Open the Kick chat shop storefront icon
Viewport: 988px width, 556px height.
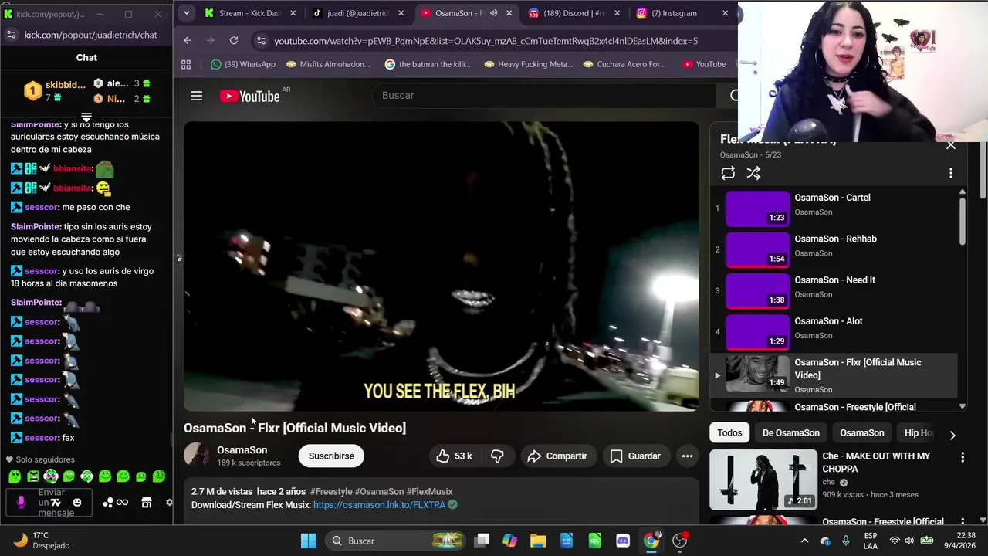146,503
